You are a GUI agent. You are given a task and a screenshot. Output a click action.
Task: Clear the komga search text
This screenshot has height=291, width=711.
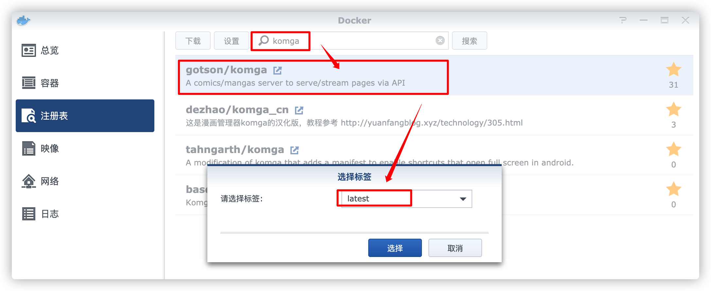440,41
